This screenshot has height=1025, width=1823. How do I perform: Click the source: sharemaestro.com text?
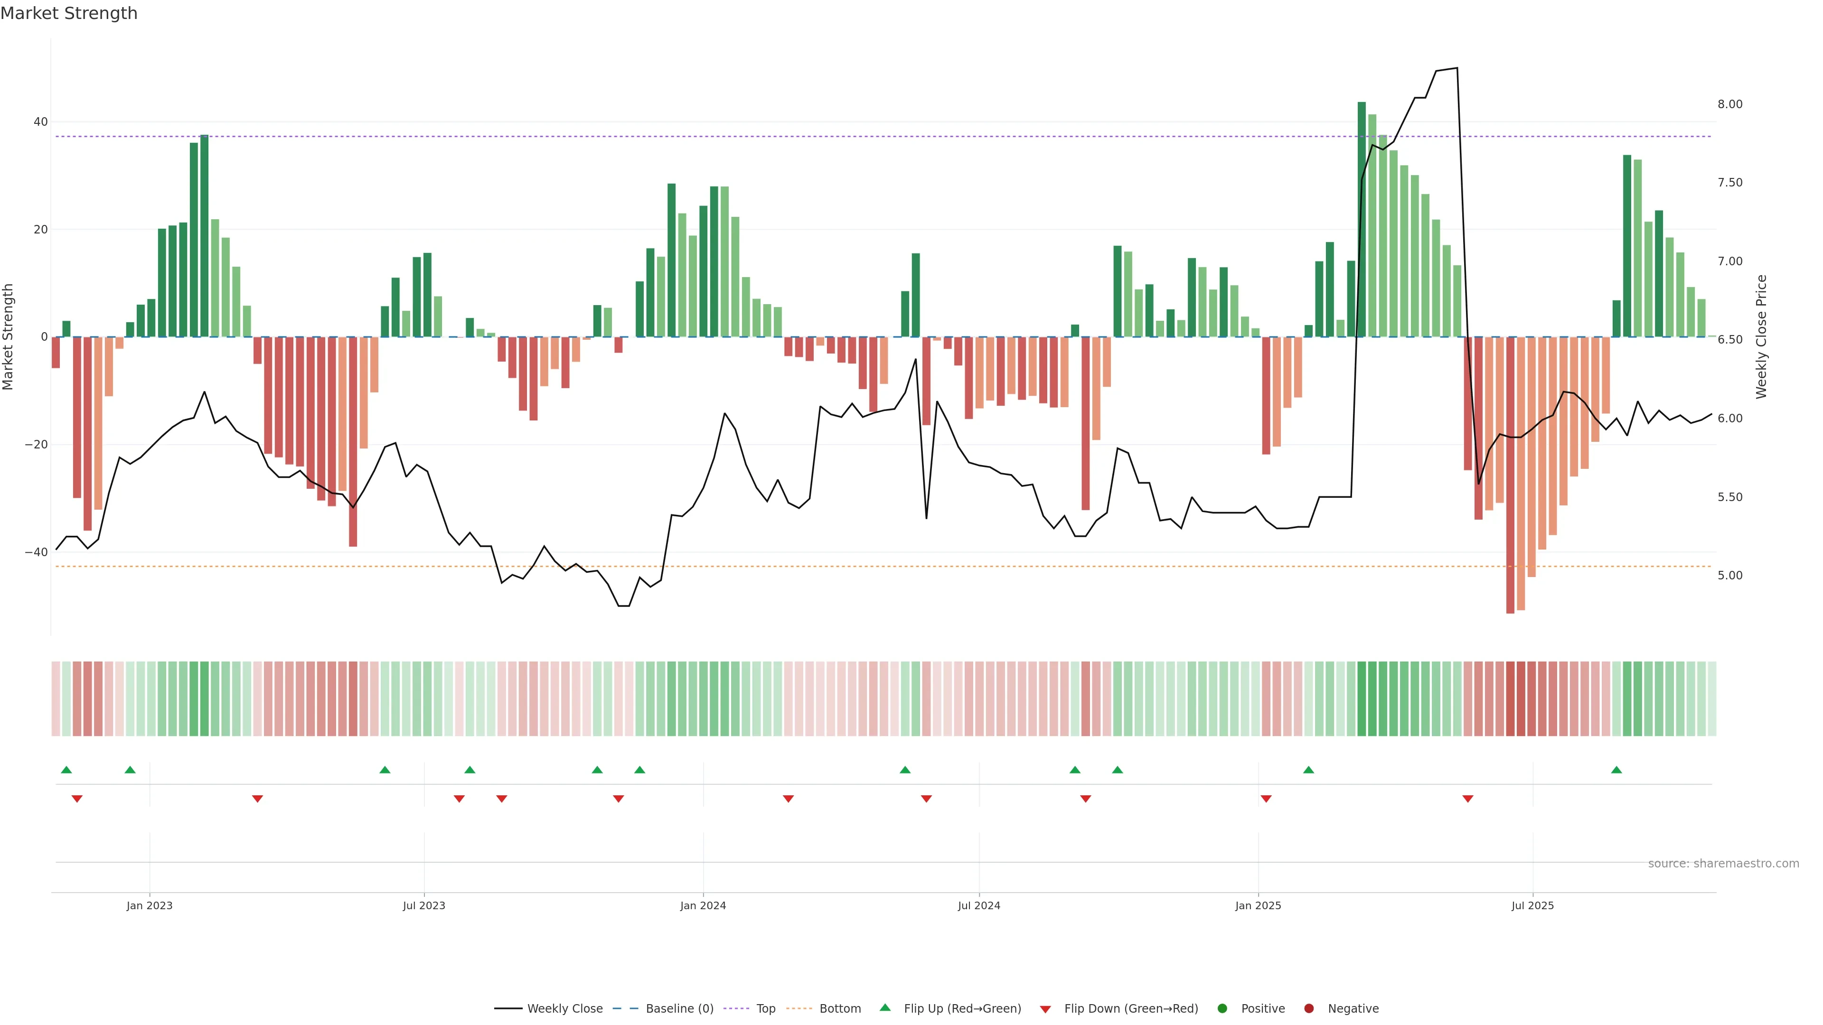pos(1723,864)
